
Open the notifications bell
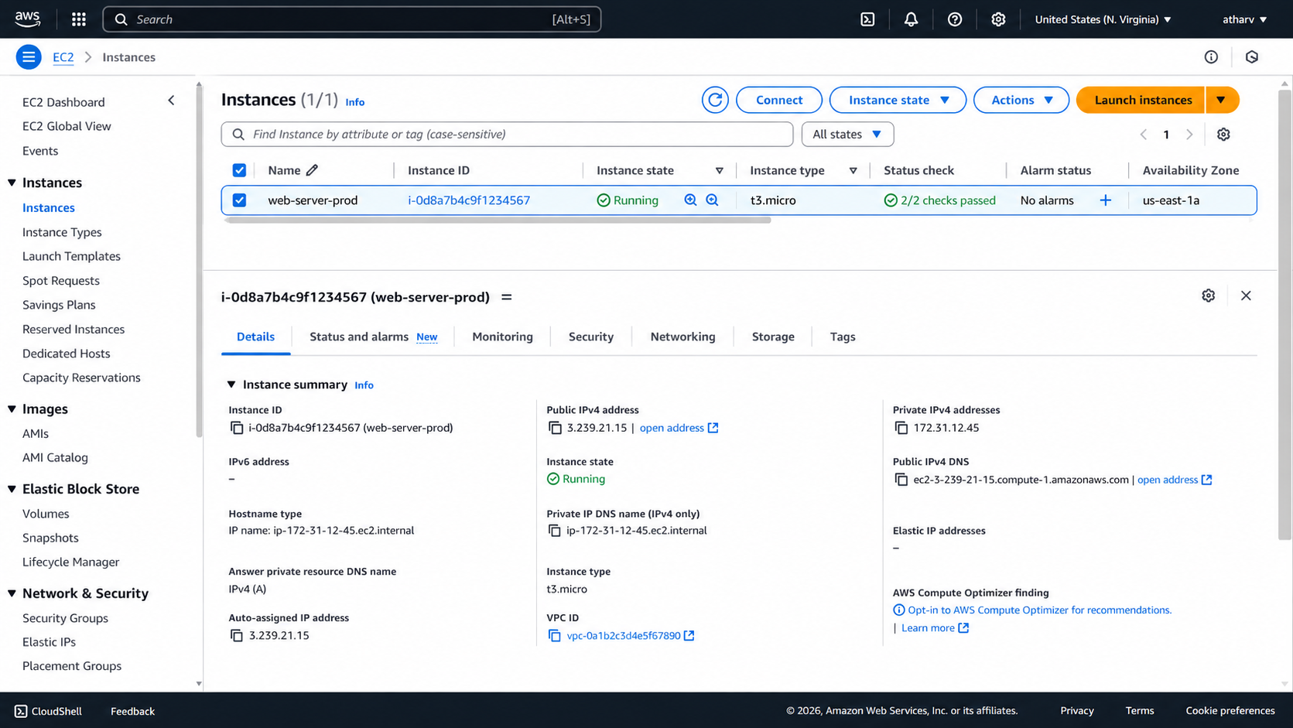pyautogui.click(x=911, y=19)
